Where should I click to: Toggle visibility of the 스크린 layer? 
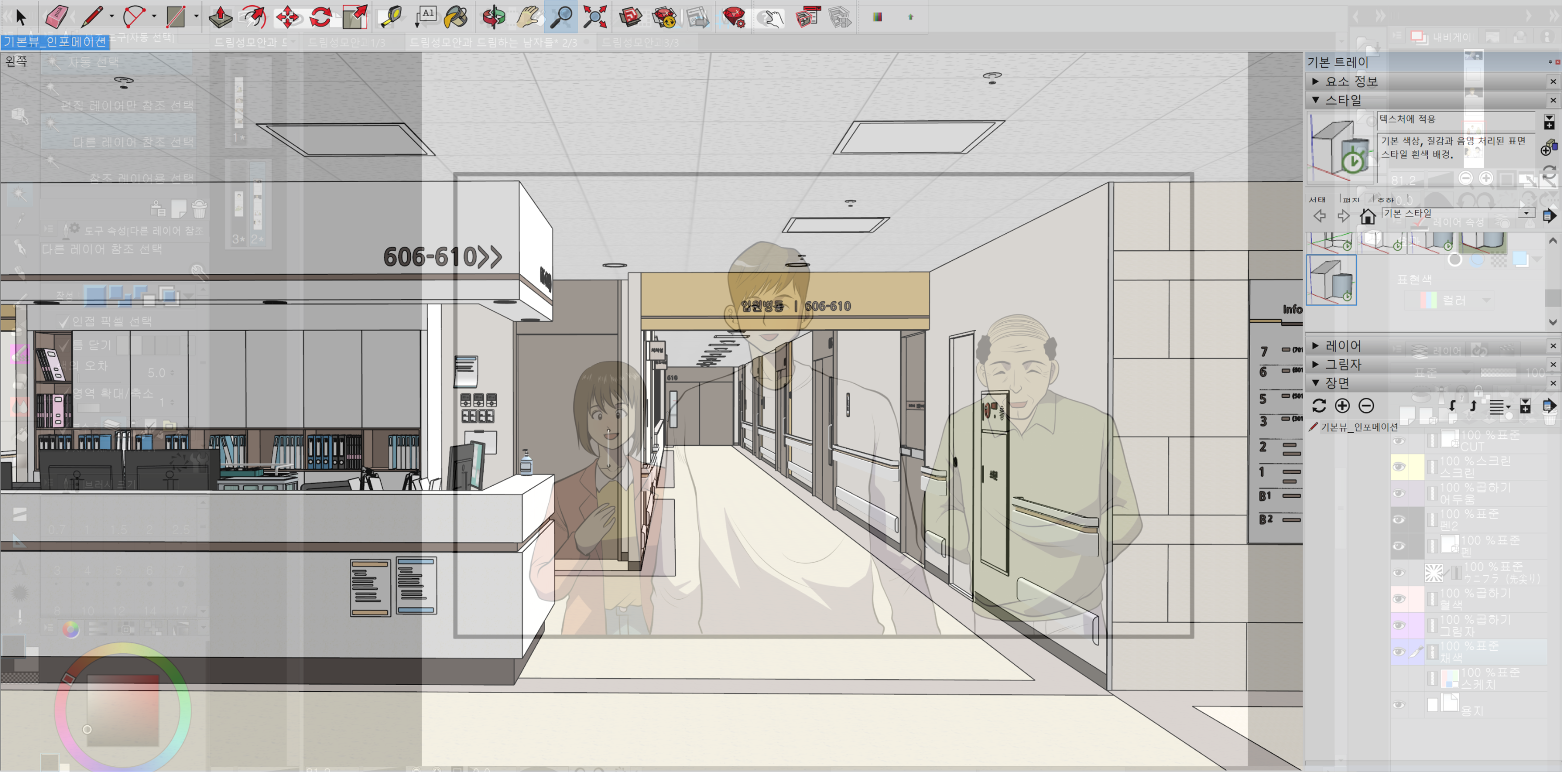pos(1399,466)
